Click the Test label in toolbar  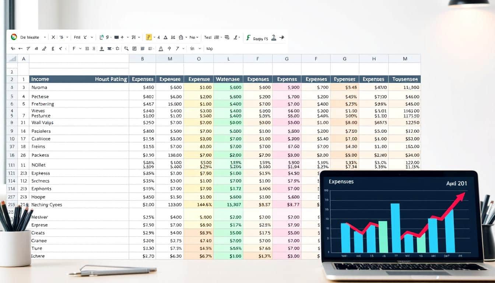[x=208, y=37]
